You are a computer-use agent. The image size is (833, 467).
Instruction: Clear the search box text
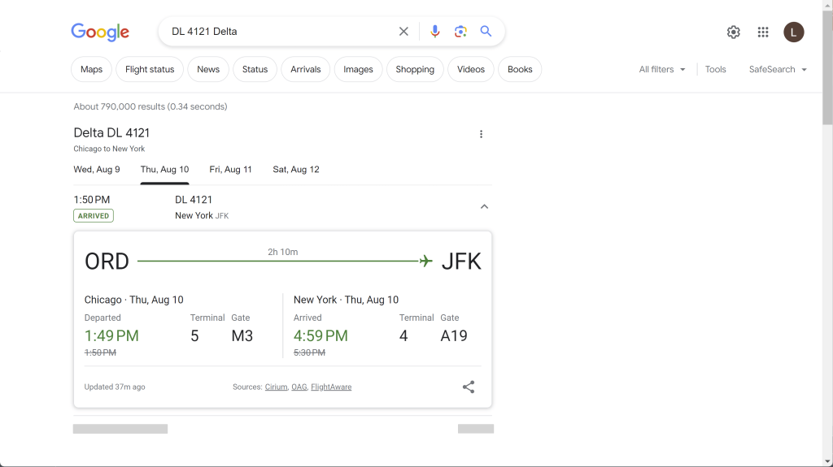[x=403, y=32]
